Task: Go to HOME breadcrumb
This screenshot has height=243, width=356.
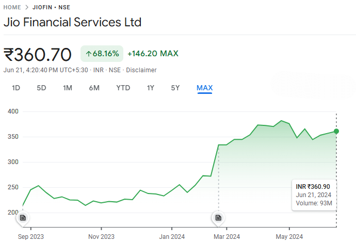Action: (12, 7)
